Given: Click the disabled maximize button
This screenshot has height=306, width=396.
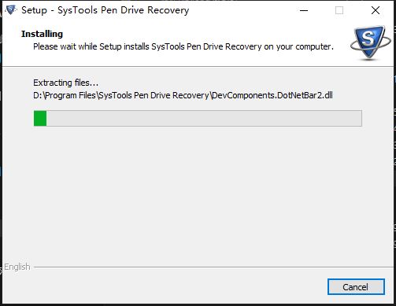Looking at the screenshot, I should pos(339,10).
